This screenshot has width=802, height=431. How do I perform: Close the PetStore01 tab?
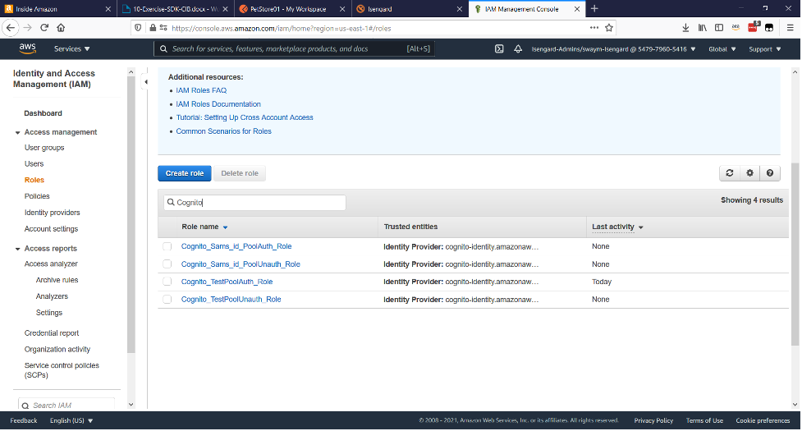(342, 9)
